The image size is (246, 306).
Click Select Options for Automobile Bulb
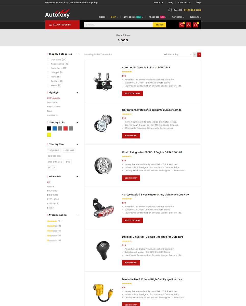pyautogui.click(x=132, y=93)
